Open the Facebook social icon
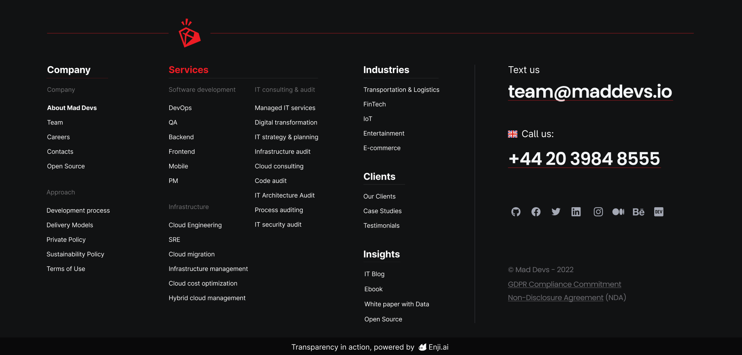Viewport: 742px width, 355px height. pyautogui.click(x=536, y=212)
